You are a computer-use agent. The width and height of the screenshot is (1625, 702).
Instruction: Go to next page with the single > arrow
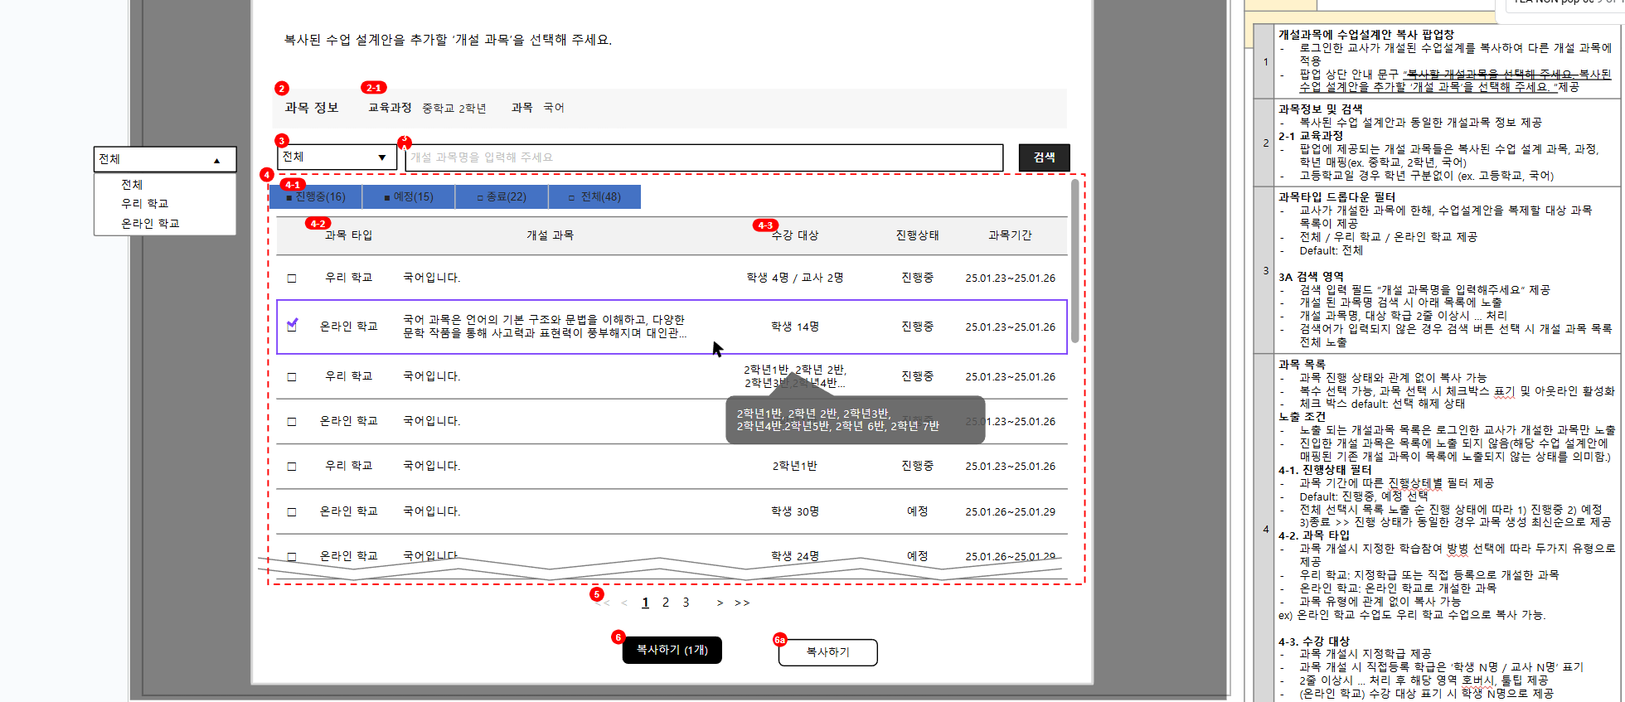(720, 603)
